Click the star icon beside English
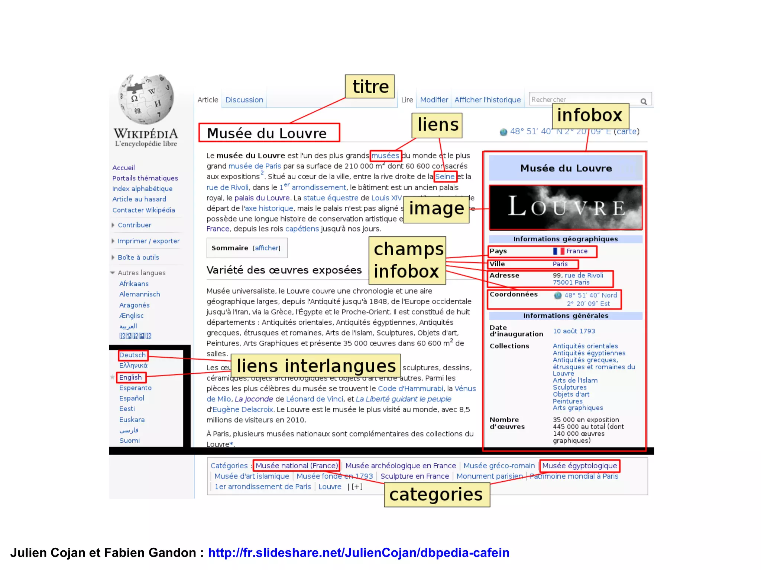Viewport: 761px width, 570px height. pos(112,377)
